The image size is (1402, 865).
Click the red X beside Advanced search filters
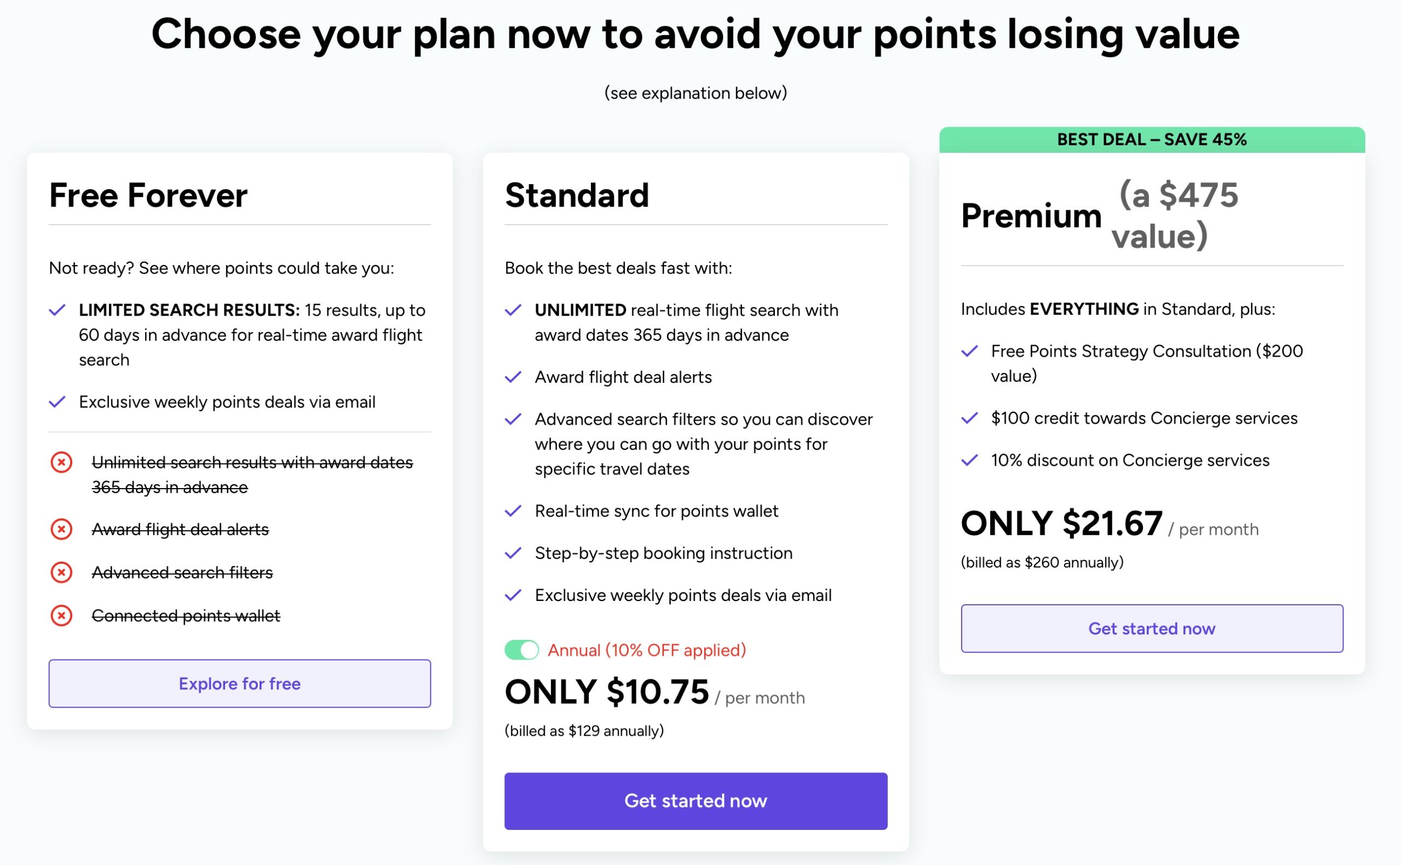click(61, 572)
